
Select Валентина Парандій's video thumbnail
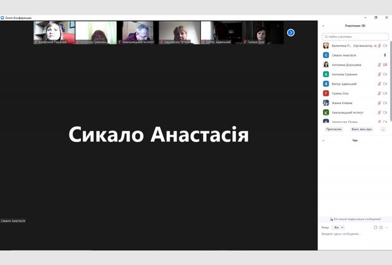(54, 33)
